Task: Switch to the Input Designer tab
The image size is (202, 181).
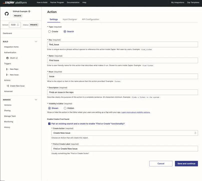Action: pyautogui.click(x=70, y=19)
